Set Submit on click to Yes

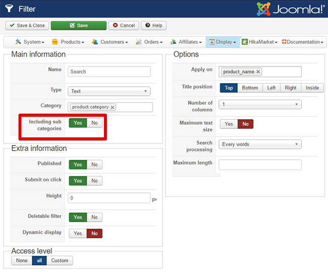pyautogui.click(x=78, y=181)
